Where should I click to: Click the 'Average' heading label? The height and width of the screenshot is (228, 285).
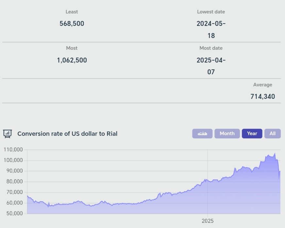(x=262, y=85)
